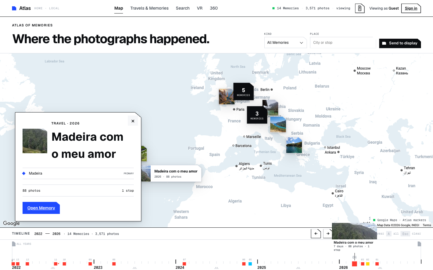This screenshot has height=270, width=433.
Task: Click the large red 2026 timeline marker 04
Action: [355, 264]
